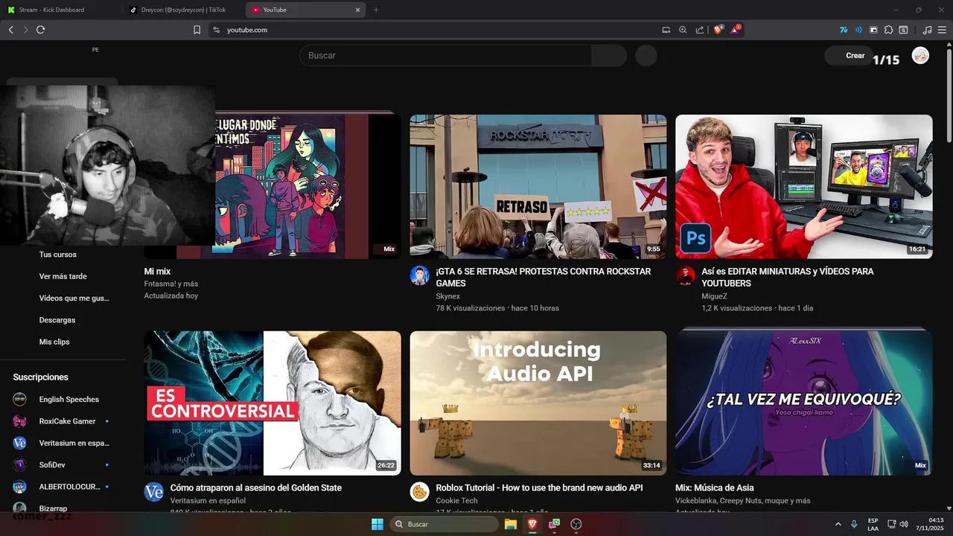Click microphone icon in system tray
Image resolution: width=953 pixels, height=536 pixels.
(x=854, y=524)
